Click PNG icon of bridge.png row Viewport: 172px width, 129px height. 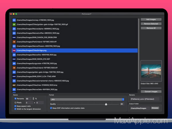coord(14,50)
